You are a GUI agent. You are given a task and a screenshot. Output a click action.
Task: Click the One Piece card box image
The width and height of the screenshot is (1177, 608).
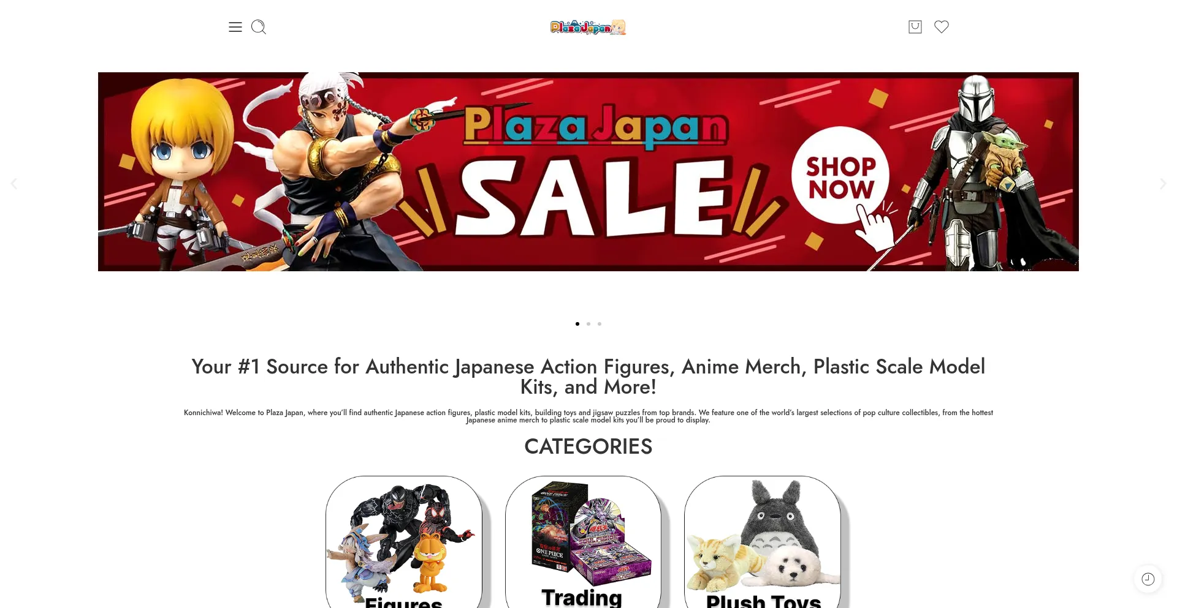[x=559, y=527]
